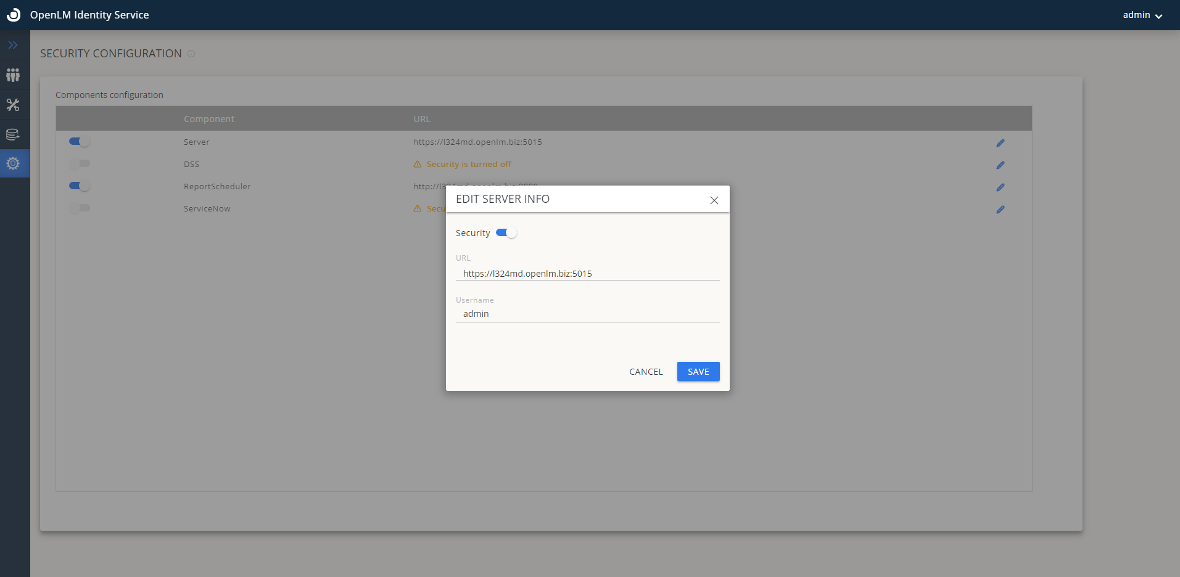This screenshot has height=577, width=1180.
Task: Edit the DSS component pencil icon
Action: 1000,165
